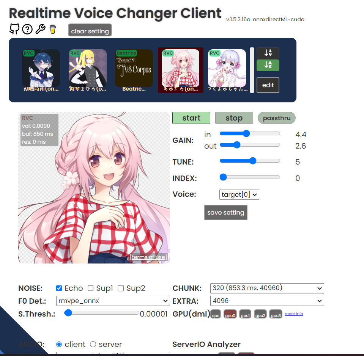Select the 黄琴まひろ RVC model slot

pos(88,70)
